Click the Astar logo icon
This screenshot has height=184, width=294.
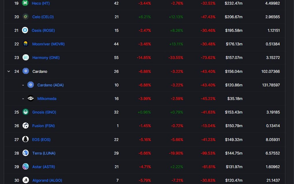pyautogui.click(x=26, y=167)
